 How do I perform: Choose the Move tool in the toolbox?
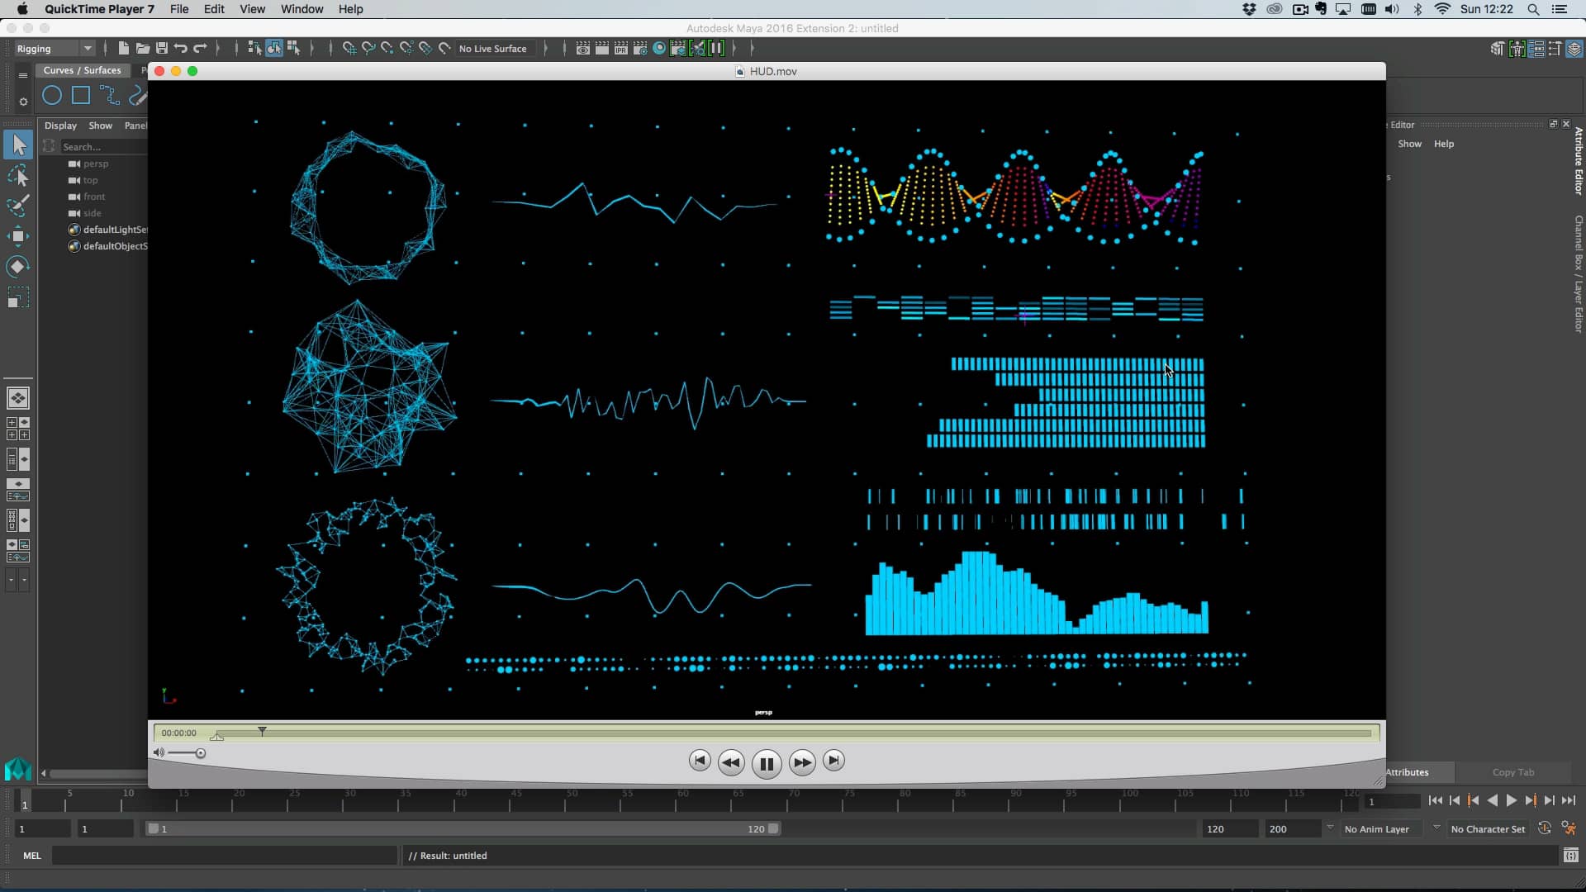click(18, 236)
